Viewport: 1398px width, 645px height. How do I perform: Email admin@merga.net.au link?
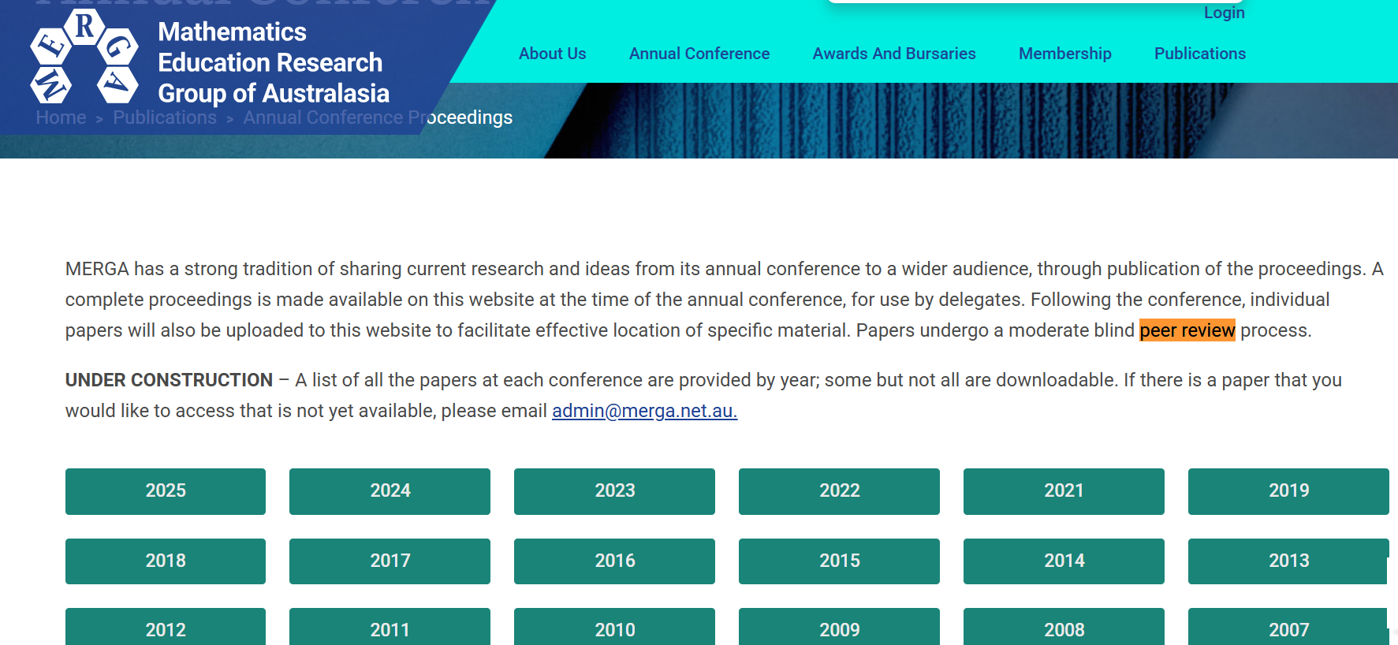point(644,411)
